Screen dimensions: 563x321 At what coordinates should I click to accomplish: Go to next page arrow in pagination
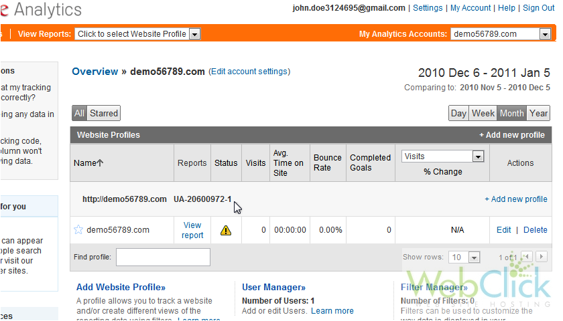pos(542,257)
